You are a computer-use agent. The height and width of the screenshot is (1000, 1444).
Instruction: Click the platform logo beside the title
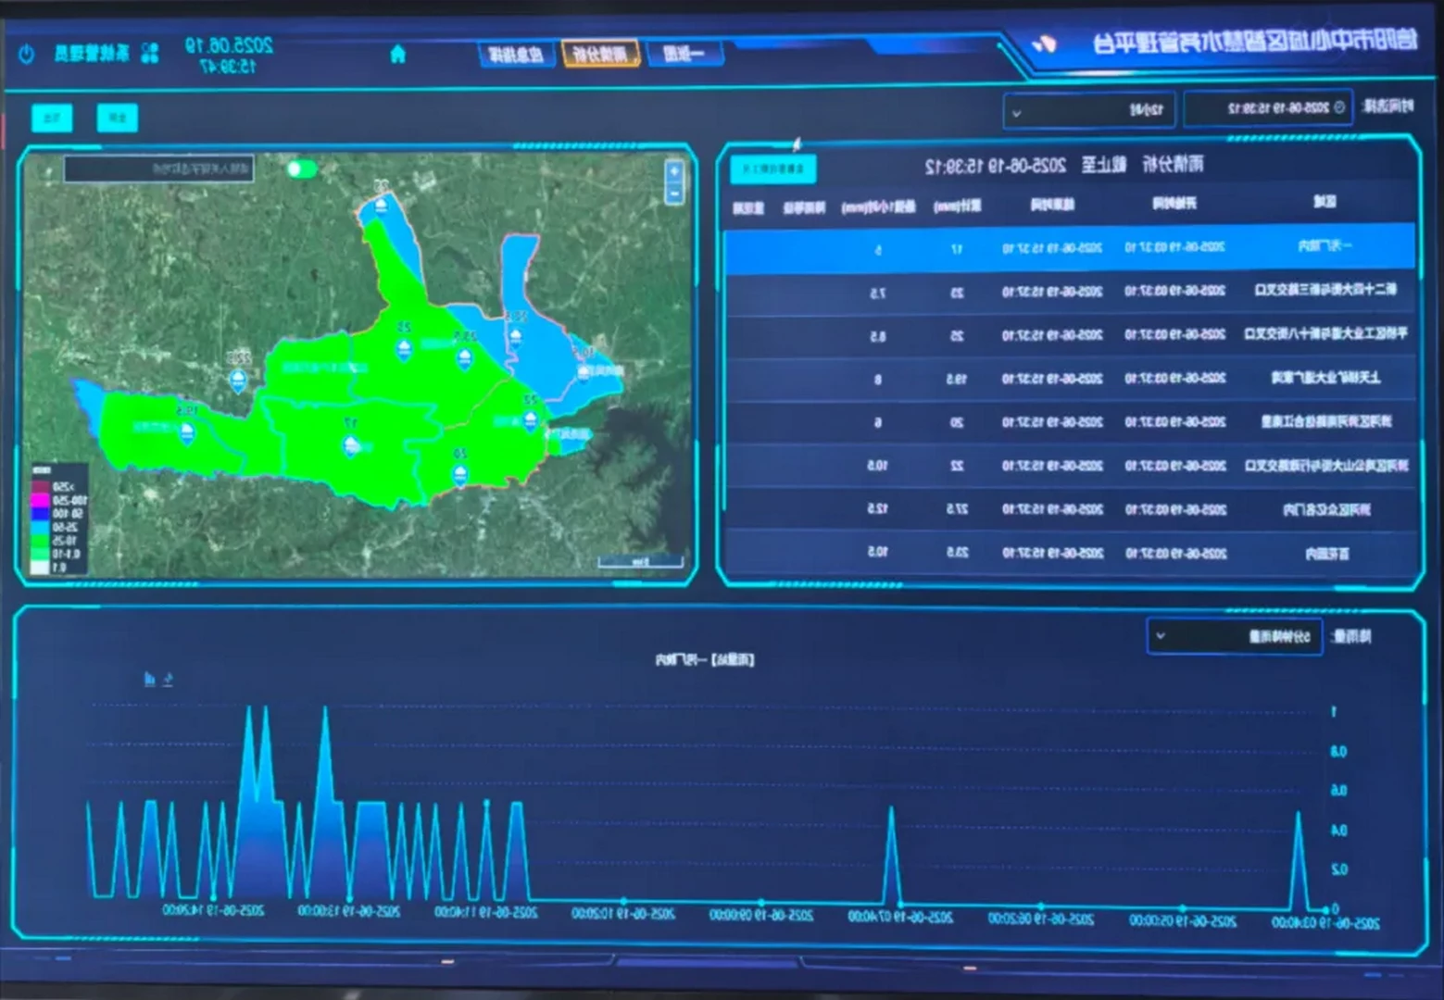tap(1045, 44)
